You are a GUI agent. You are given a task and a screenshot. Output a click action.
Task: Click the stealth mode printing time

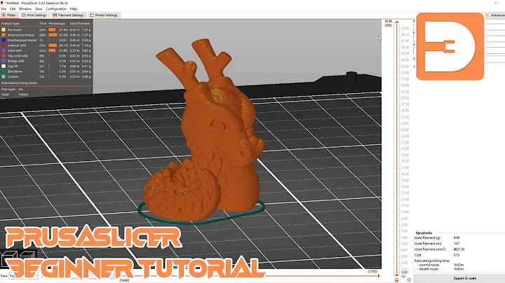click(x=459, y=269)
